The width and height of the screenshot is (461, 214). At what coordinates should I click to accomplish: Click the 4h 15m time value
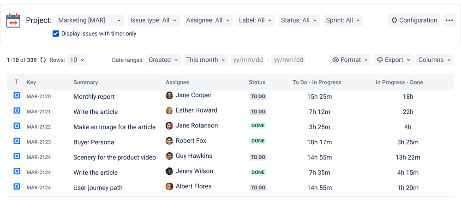pos(408,172)
